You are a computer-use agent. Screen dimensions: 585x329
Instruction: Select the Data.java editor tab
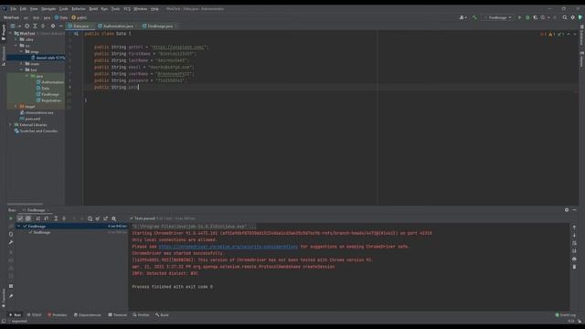point(80,27)
